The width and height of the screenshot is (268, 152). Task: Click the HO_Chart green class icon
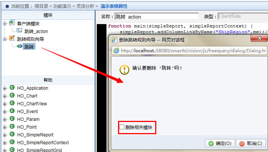(12, 95)
